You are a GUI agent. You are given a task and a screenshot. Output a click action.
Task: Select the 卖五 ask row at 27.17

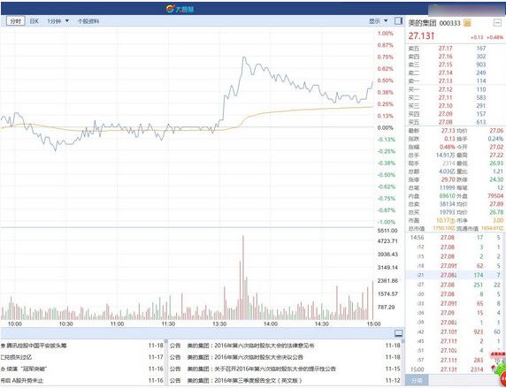(455, 49)
